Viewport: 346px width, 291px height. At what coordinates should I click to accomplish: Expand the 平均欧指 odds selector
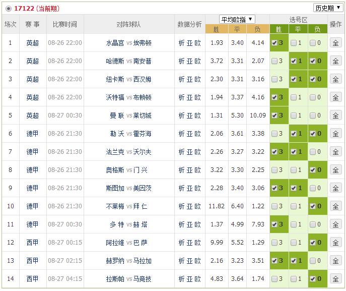pos(237,19)
